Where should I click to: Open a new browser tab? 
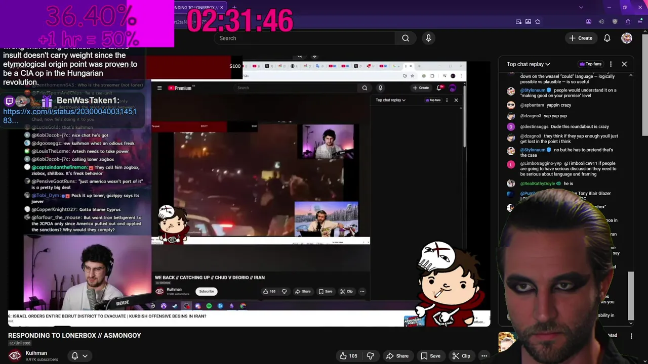coord(234,8)
